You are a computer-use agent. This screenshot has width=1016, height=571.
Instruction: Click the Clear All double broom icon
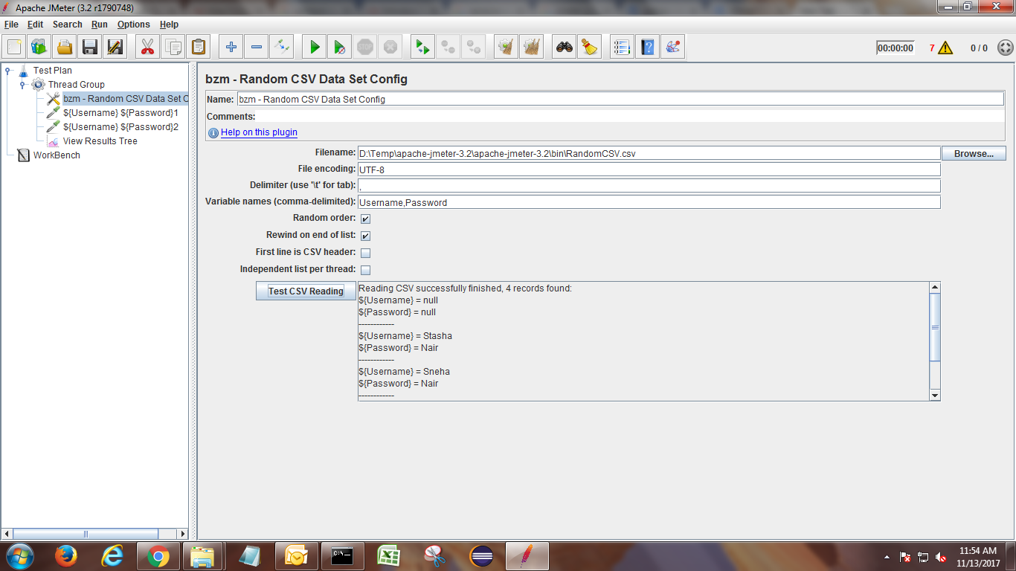(x=532, y=47)
